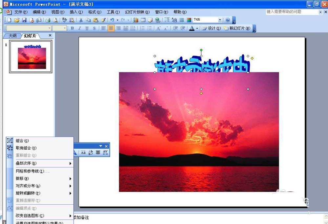
Task: Expand the font name dropdown
Action: point(50,28)
